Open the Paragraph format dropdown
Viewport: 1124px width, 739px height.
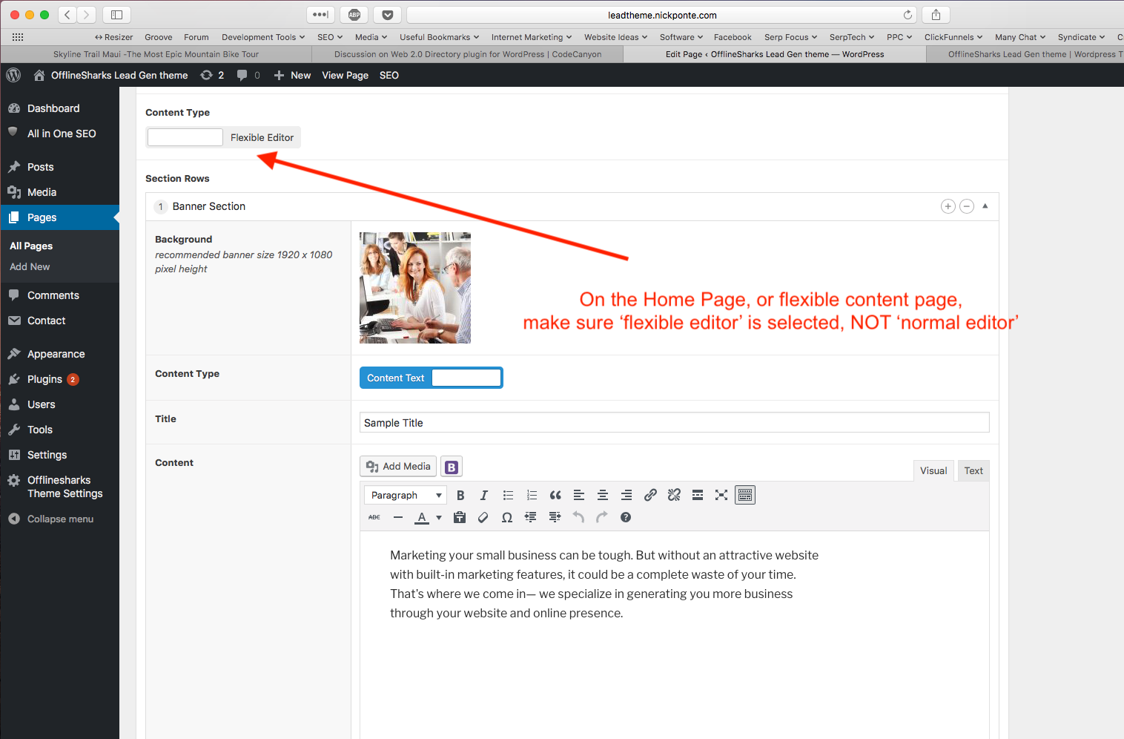coord(406,495)
